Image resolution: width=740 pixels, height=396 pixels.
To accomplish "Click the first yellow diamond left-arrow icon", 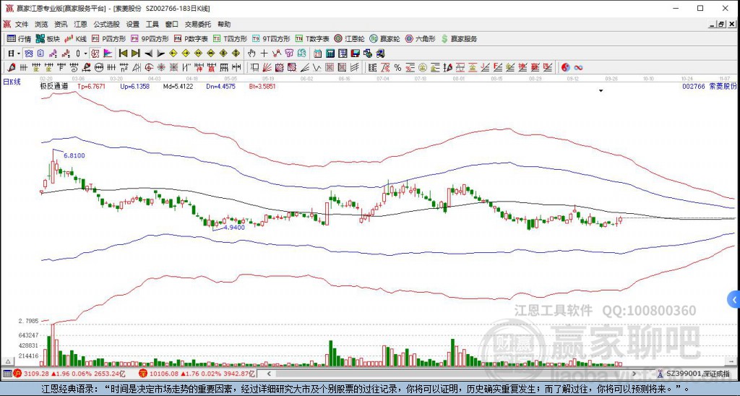I will pos(173,53).
